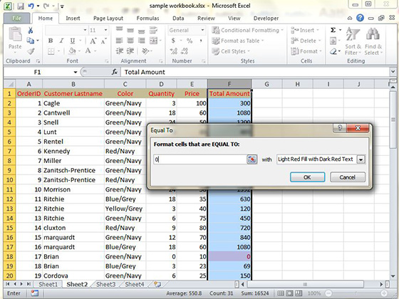Viewport: 399px width, 299px height.
Task: Open the Sort & Filter tool
Action: 353,41
